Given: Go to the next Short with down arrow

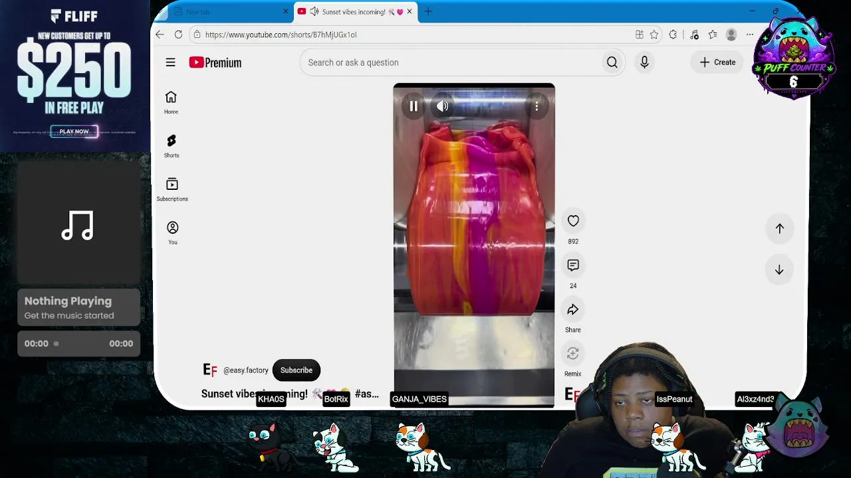Looking at the screenshot, I should pos(779,270).
